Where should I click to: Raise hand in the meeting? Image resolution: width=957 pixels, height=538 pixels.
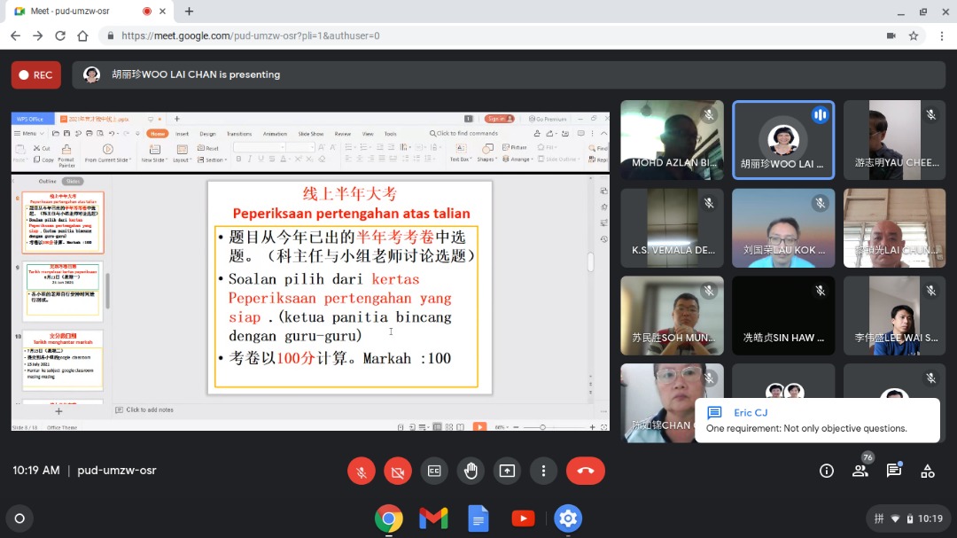coord(471,471)
